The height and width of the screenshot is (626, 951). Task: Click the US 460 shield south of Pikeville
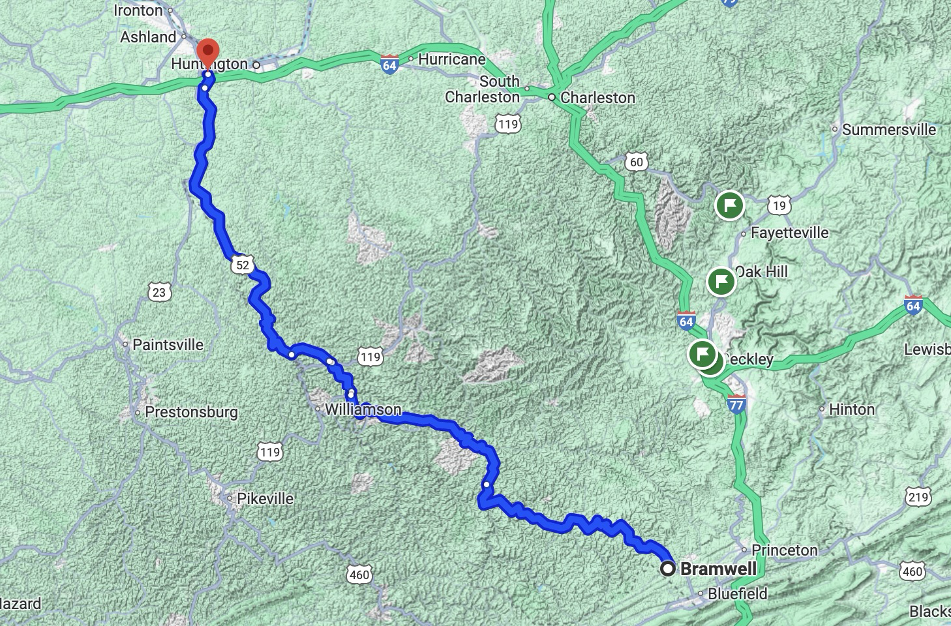[359, 574]
